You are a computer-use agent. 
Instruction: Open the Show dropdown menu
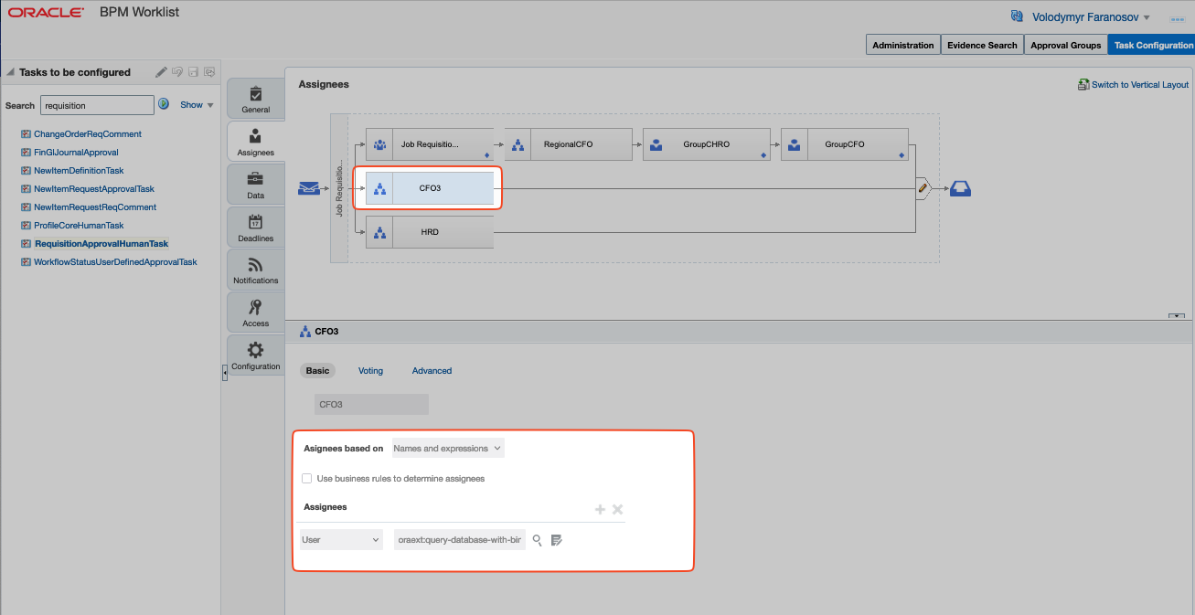point(197,105)
